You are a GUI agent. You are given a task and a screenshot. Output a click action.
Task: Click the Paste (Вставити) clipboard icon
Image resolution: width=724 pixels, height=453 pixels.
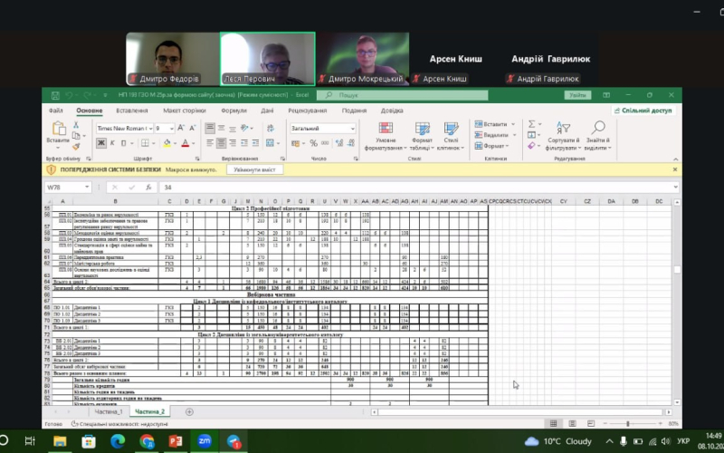point(57,130)
